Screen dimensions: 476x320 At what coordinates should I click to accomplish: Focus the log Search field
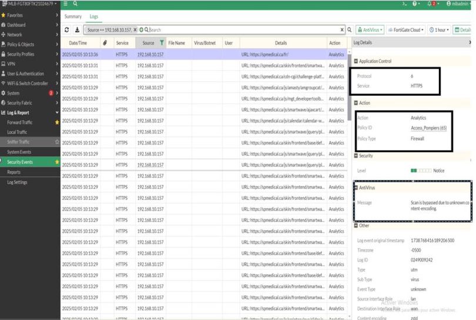point(243,30)
